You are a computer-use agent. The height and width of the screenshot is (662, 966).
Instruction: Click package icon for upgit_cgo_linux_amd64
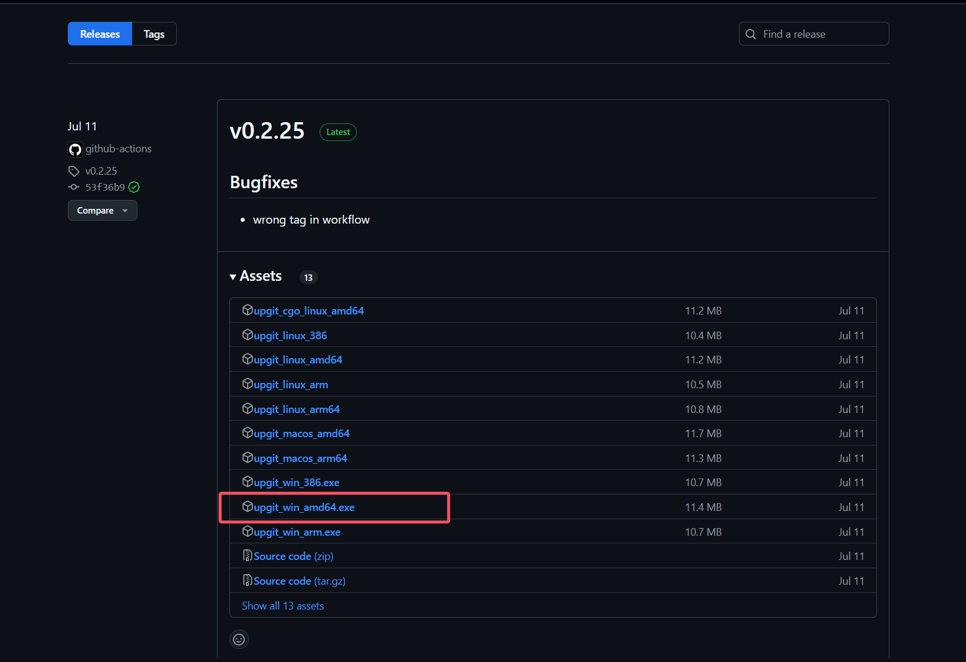[248, 310]
